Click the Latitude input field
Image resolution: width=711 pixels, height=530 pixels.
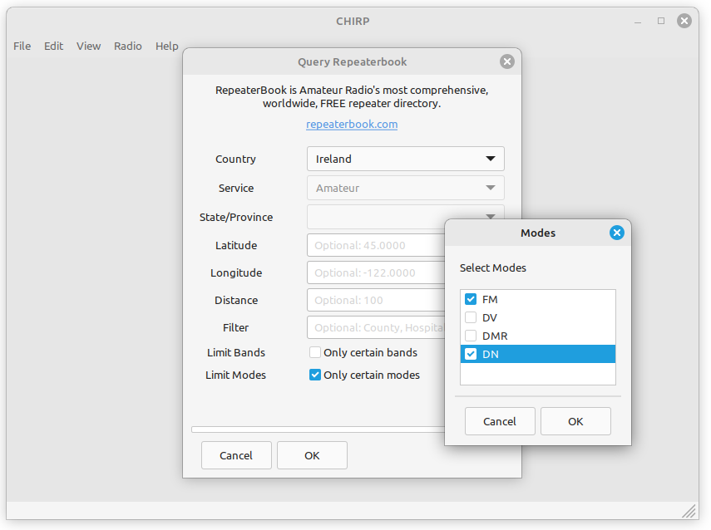pyautogui.click(x=376, y=245)
